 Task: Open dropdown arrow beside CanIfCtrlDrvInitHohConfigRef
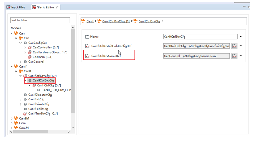pos(241,46)
